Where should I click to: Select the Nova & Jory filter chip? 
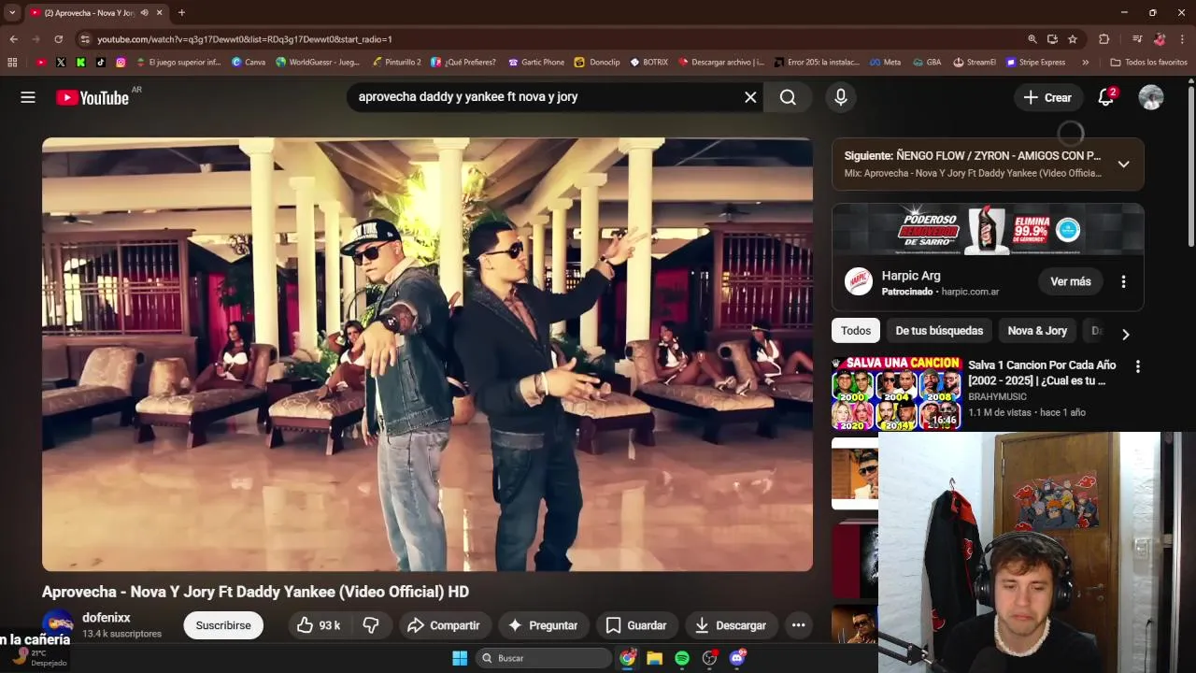pyautogui.click(x=1037, y=331)
